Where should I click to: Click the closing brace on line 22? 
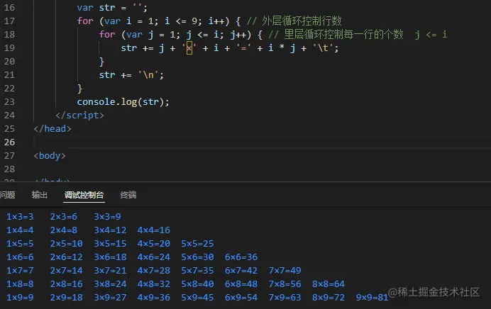(79, 89)
